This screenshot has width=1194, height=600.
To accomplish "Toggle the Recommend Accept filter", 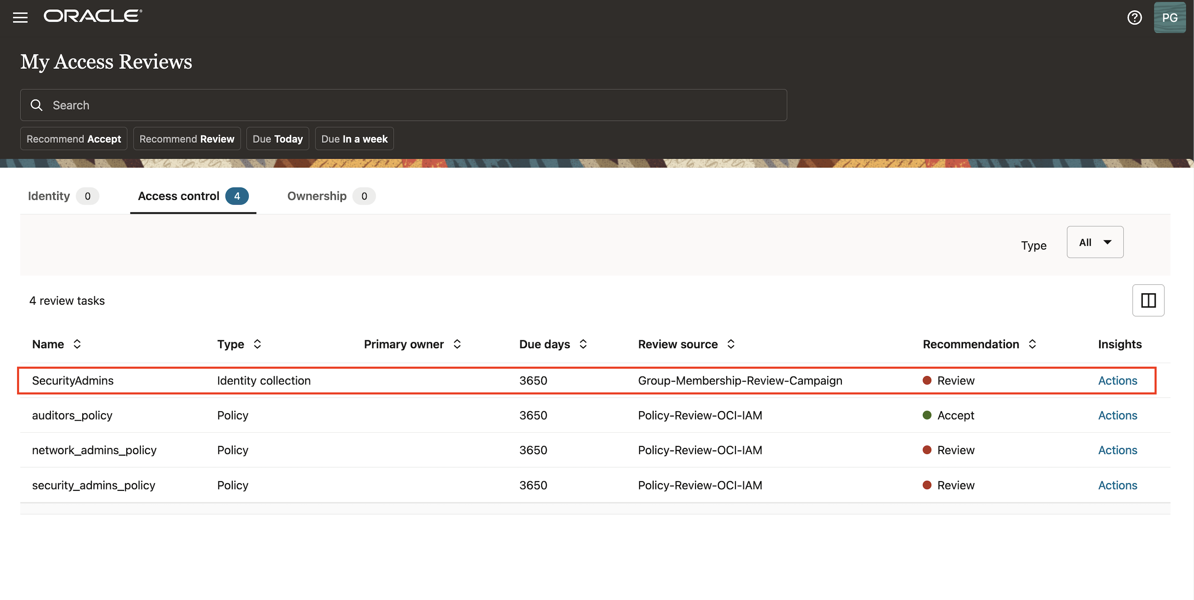I will (x=73, y=139).
